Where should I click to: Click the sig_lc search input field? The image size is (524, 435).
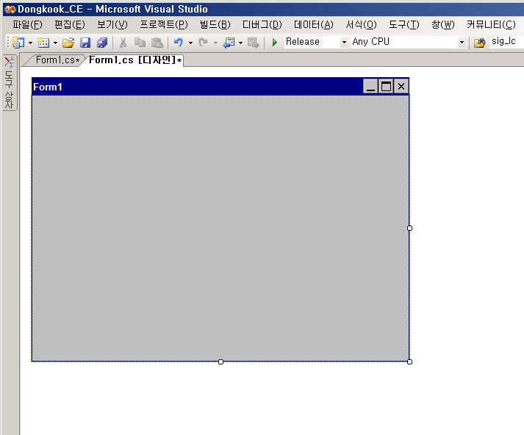(x=506, y=42)
